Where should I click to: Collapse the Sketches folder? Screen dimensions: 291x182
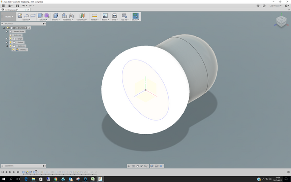point(7,46)
